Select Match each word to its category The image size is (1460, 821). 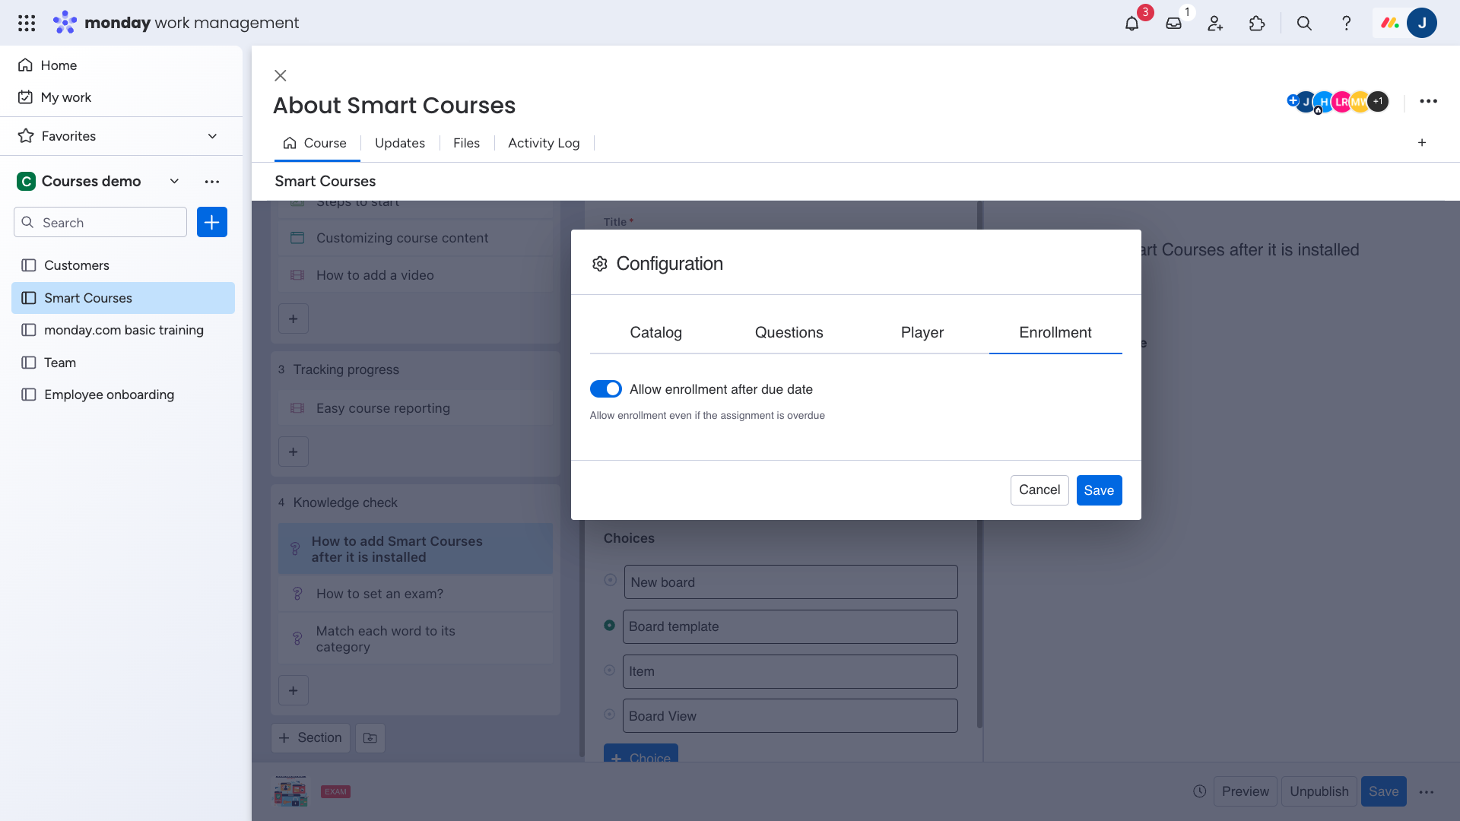pyautogui.click(x=415, y=639)
